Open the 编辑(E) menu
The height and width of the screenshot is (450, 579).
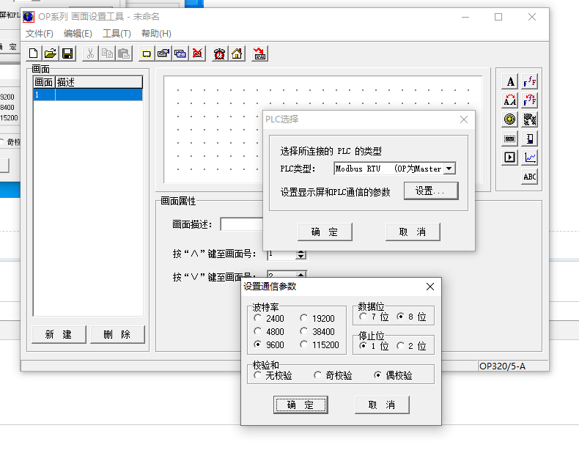pyautogui.click(x=78, y=34)
